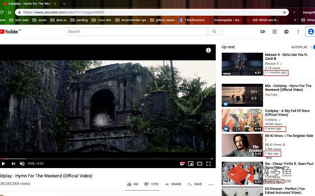Click Ed Sheeran Perfect video title
315x196 pixels.
tap(285, 191)
